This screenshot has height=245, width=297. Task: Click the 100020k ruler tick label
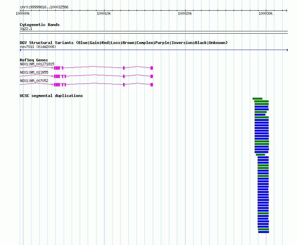tap(185, 13)
